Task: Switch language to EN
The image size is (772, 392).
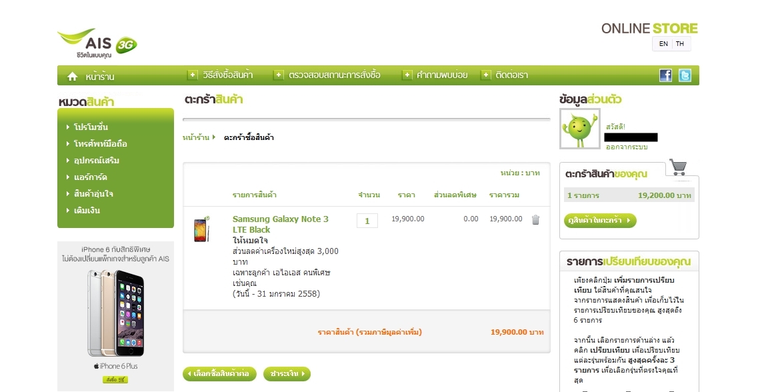Action: 663,44
